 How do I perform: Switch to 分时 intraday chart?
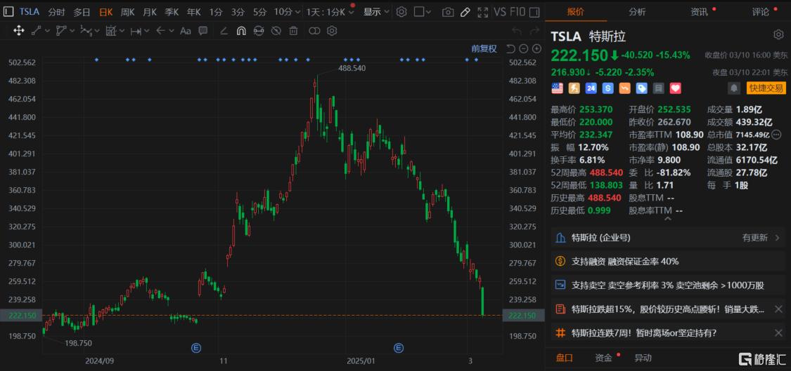click(56, 12)
